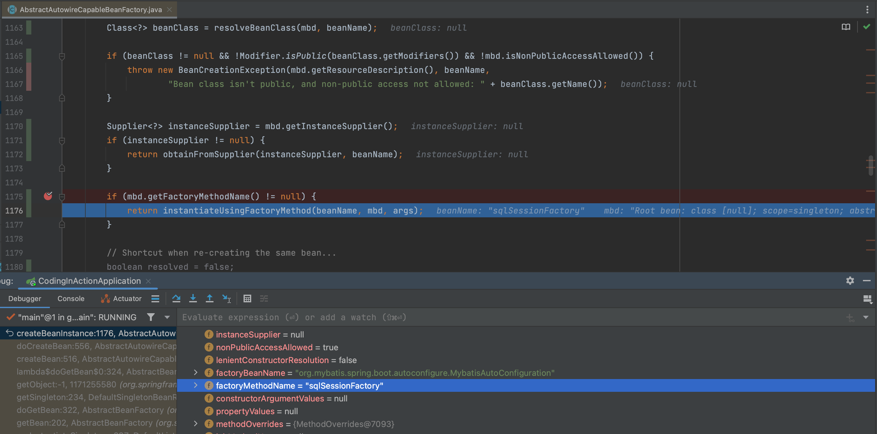This screenshot has height=434, width=877.
Task: Expand the factoryBeanName variable
Action: coord(196,373)
